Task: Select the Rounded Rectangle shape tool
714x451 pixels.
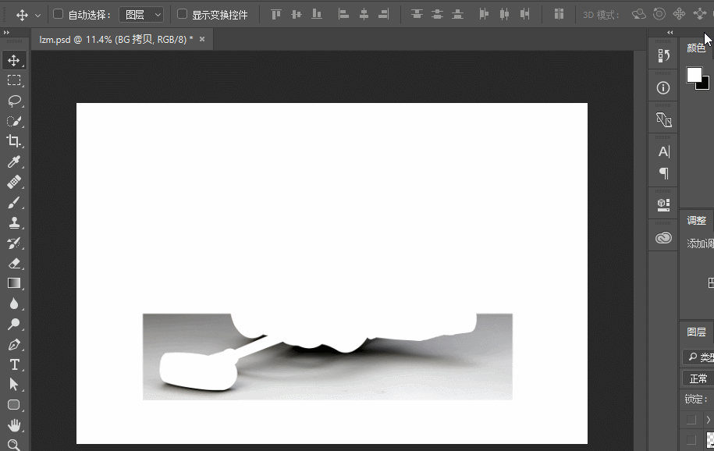Action: click(x=14, y=405)
